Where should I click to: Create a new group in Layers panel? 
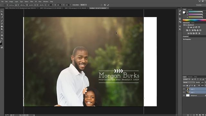200,115
